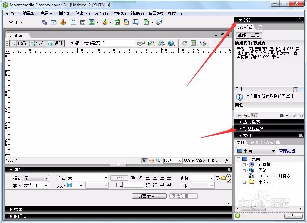Click the grayed CSS button in Properties

click(120, 178)
